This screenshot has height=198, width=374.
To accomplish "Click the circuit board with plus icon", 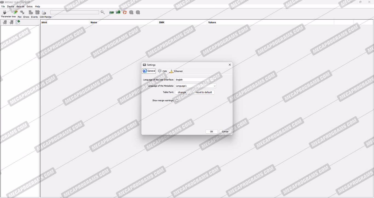I will click(x=118, y=12).
